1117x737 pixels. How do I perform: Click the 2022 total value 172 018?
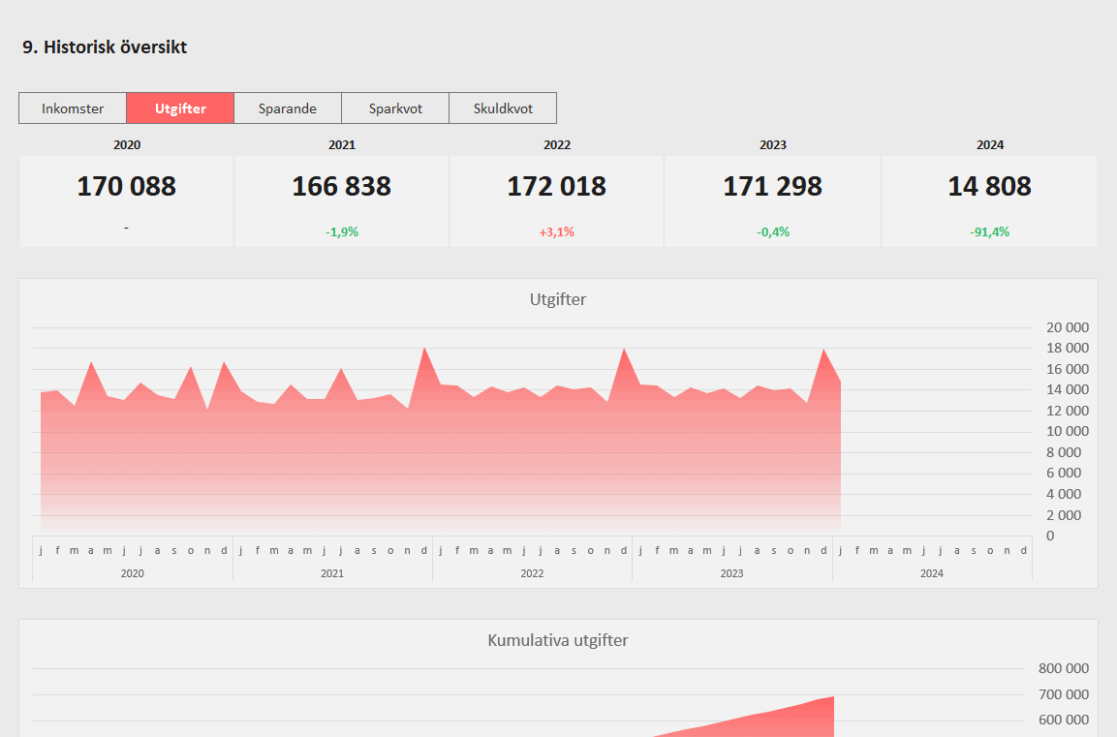(556, 187)
